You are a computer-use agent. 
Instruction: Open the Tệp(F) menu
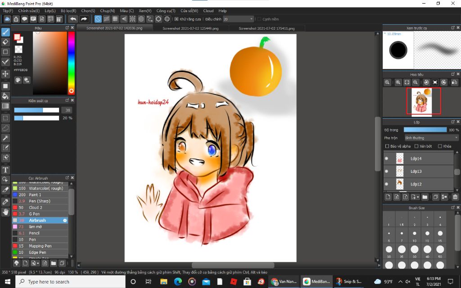coord(8,11)
